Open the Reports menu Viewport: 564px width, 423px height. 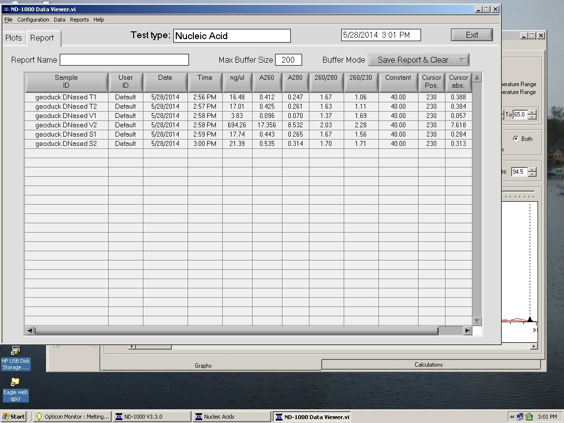coord(79,20)
